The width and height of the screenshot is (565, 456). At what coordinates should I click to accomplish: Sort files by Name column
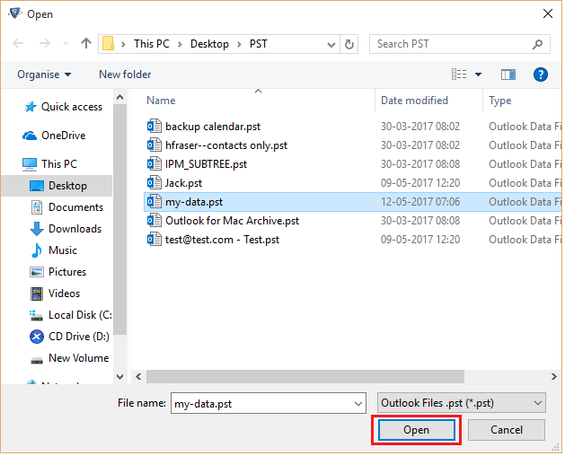pyautogui.click(x=161, y=101)
